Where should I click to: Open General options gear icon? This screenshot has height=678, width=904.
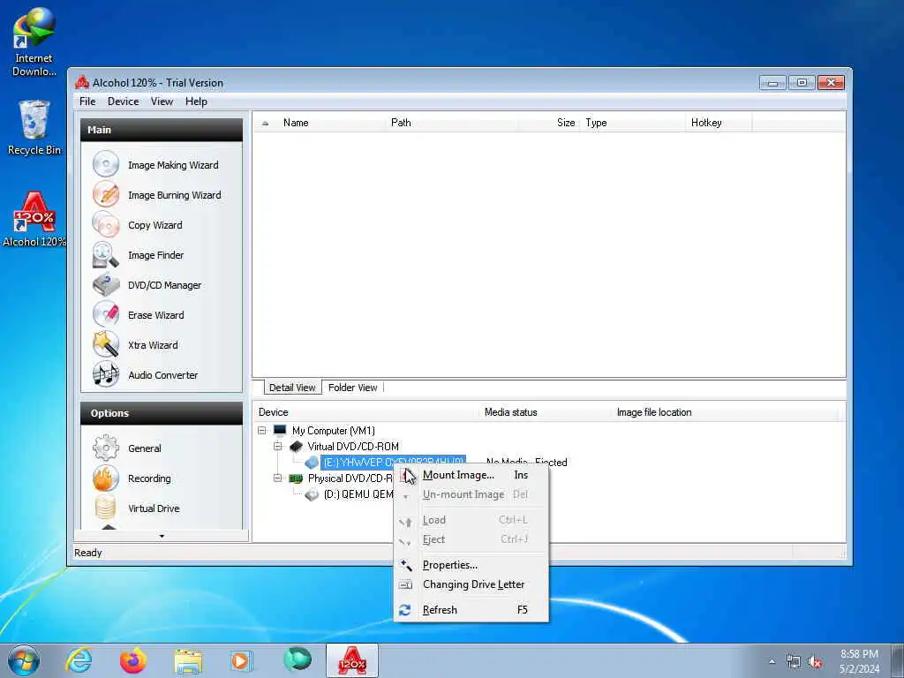(106, 448)
